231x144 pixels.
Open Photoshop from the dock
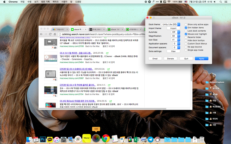pos(43,140)
